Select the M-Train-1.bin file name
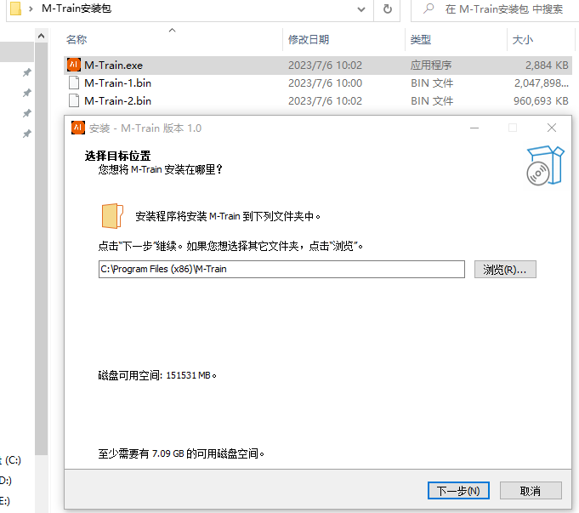This screenshot has width=579, height=513. 118,83
